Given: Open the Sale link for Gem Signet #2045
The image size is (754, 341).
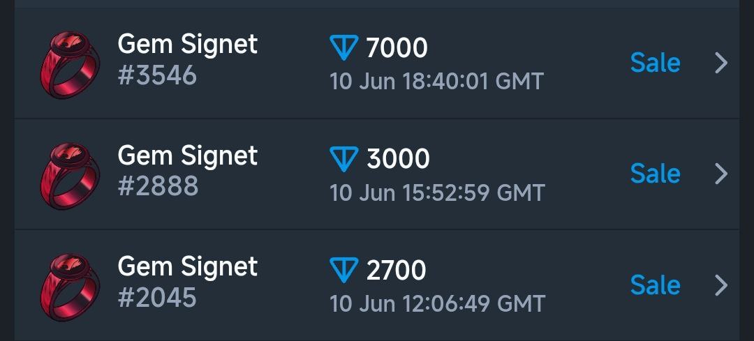Looking at the screenshot, I should (655, 285).
